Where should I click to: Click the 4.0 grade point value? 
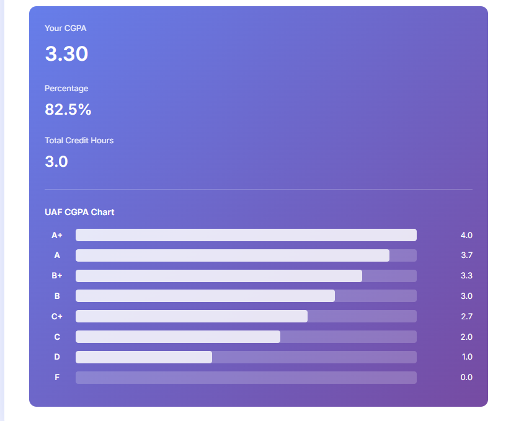(466, 235)
